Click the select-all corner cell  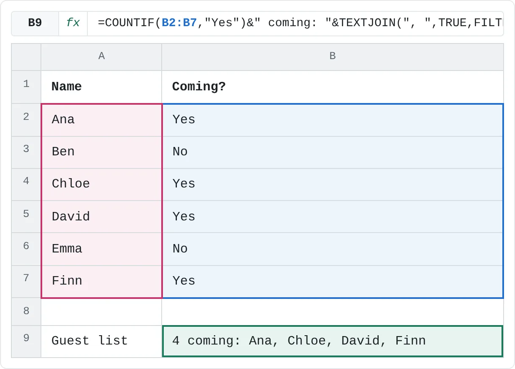tap(26, 57)
